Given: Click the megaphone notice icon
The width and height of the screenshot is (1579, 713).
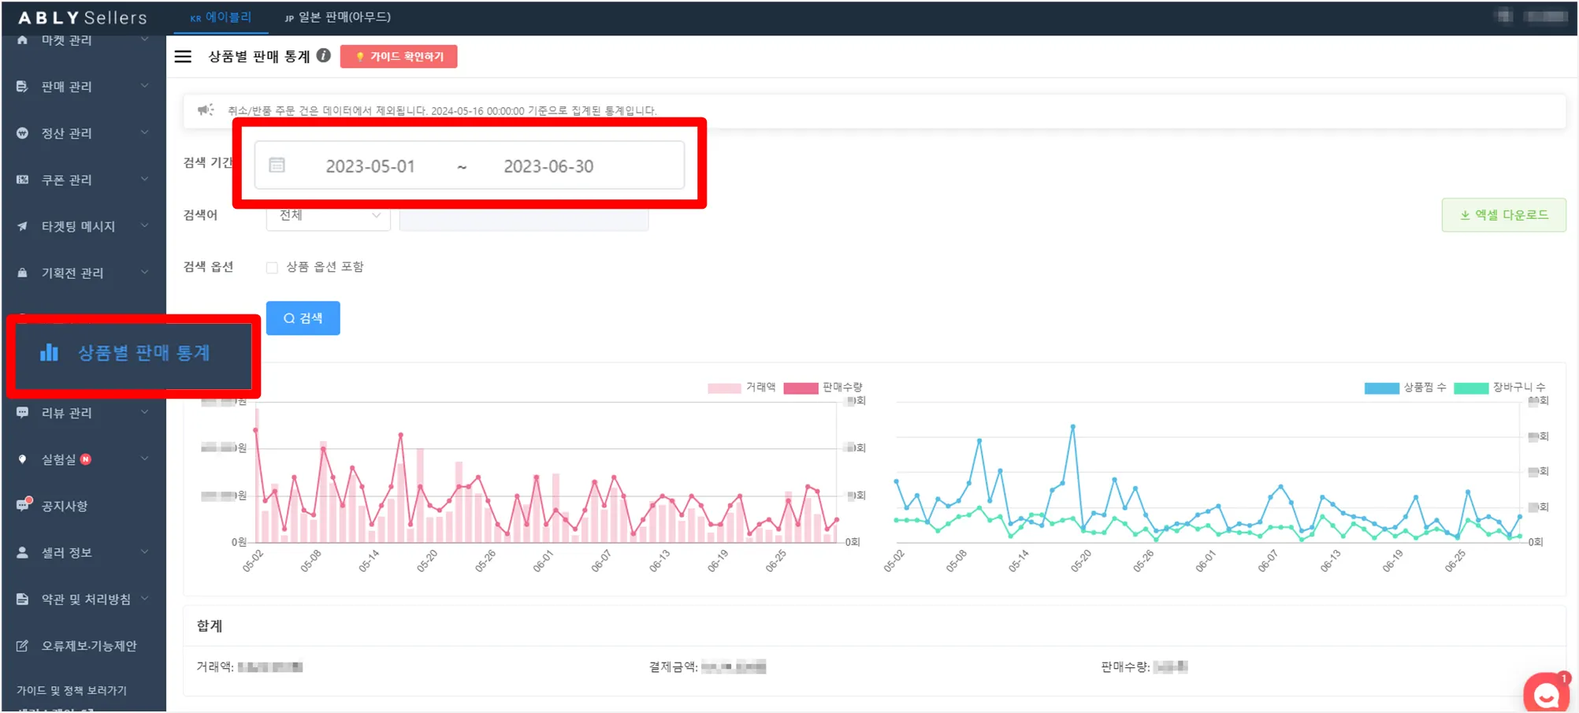Looking at the screenshot, I should (206, 110).
